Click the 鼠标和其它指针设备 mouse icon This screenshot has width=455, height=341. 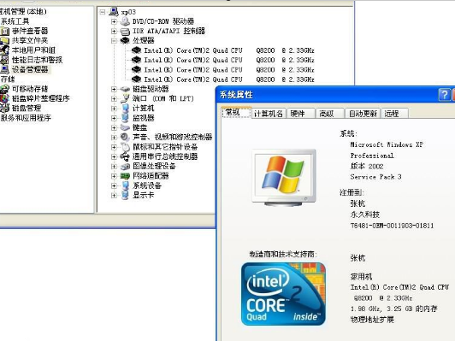(125, 147)
